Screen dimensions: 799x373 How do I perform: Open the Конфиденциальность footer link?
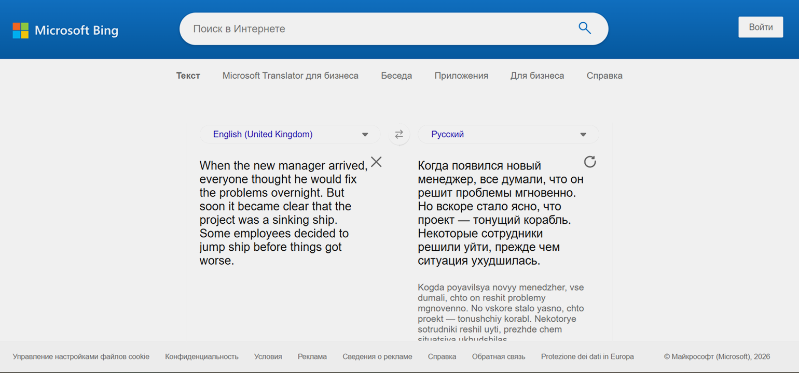point(201,356)
